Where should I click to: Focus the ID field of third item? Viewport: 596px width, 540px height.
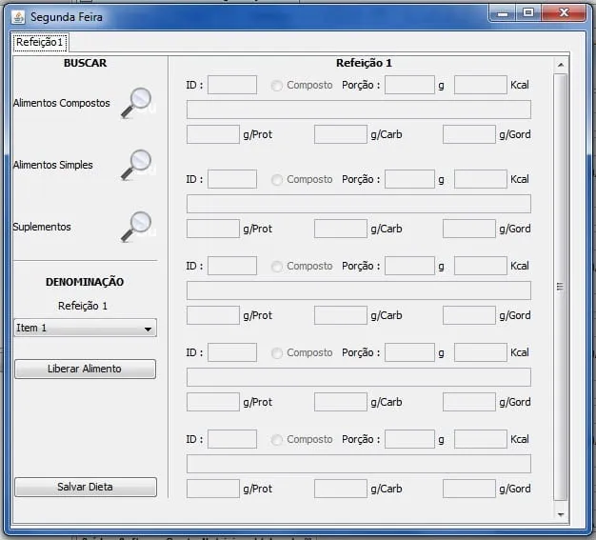click(232, 266)
